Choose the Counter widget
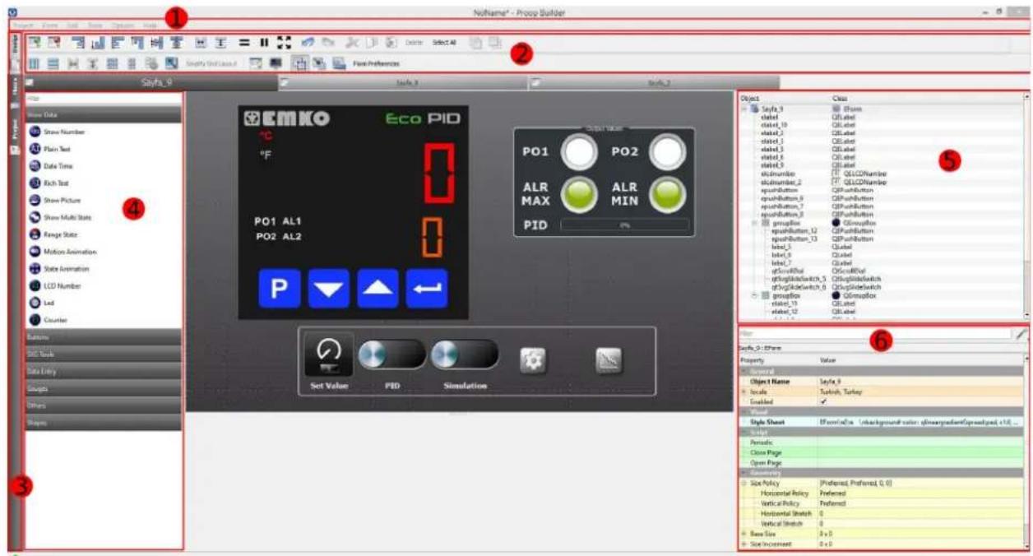This screenshot has width=1033, height=556. pyautogui.click(x=48, y=320)
